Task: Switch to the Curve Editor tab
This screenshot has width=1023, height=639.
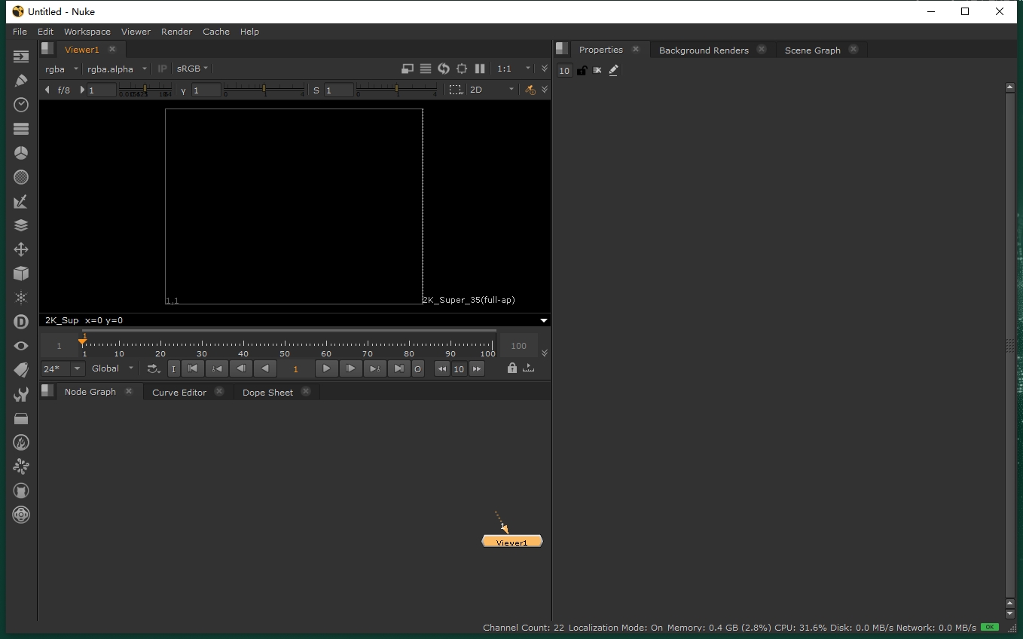Action: tap(179, 392)
